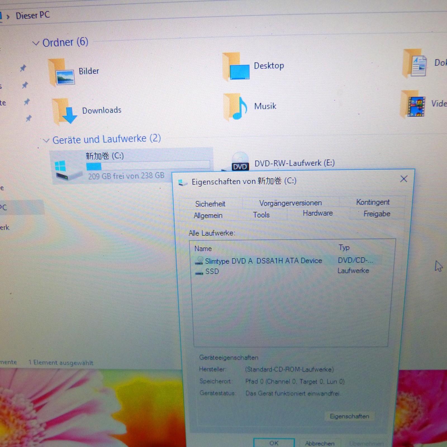Click the Slimtype DVD device icon
The height and width of the screenshot is (447, 447).
(199, 261)
